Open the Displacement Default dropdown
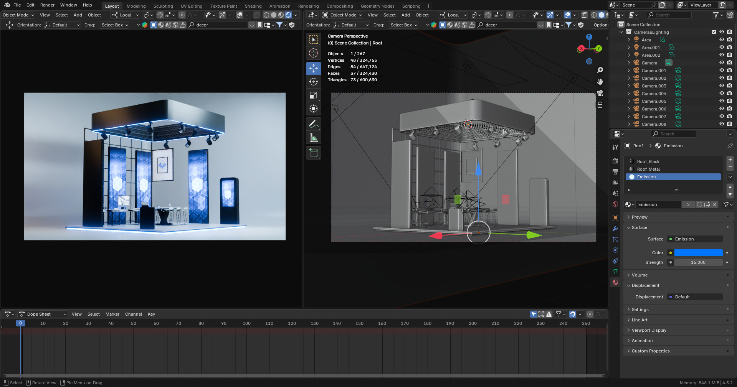Image resolution: width=737 pixels, height=387 pixels. (x=695, y=297)
